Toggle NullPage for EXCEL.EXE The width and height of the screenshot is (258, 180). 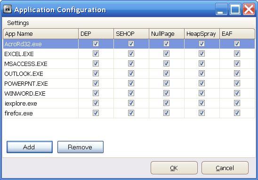pos(166,54)
